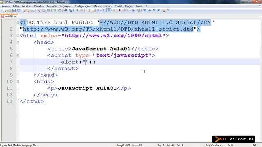262x147 pixels.
Task: Open a file using toolbar folder icon
Action: pyautogui.click(x=9, y=10)
